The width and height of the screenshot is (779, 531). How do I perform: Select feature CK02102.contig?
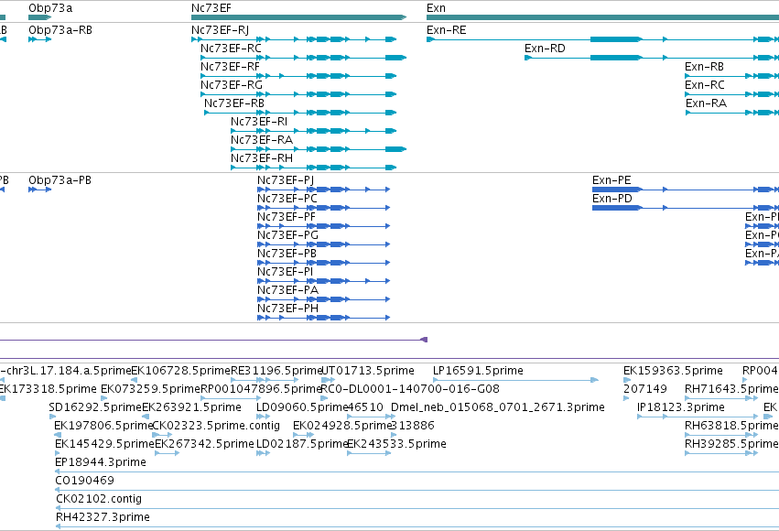[98, 500]
